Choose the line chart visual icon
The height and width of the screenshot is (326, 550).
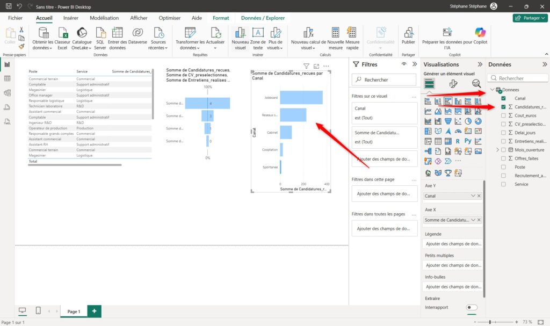click(428, 111)
